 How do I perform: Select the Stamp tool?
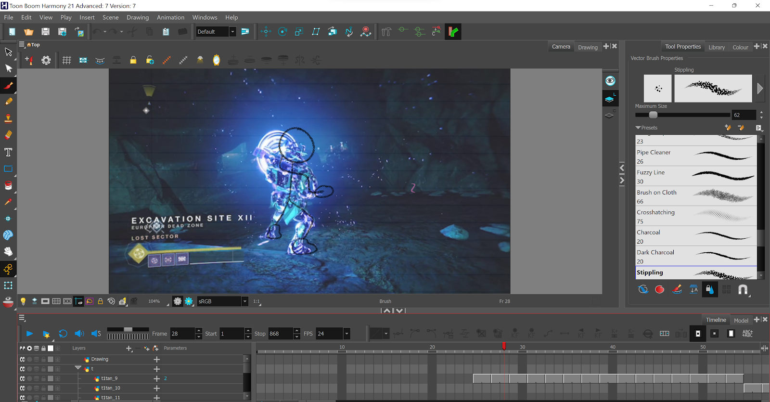tap(8, 118)
